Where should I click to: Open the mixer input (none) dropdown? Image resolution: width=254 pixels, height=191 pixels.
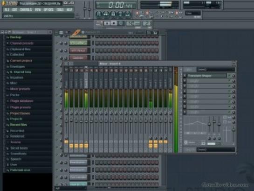(x=216, y=70)
